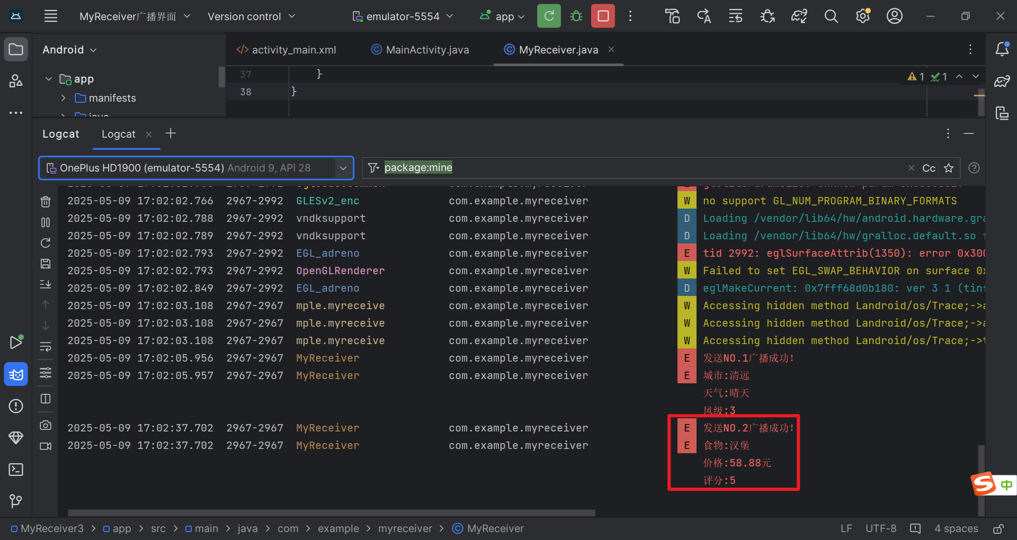Take a device screenshot

coord(45,425)
